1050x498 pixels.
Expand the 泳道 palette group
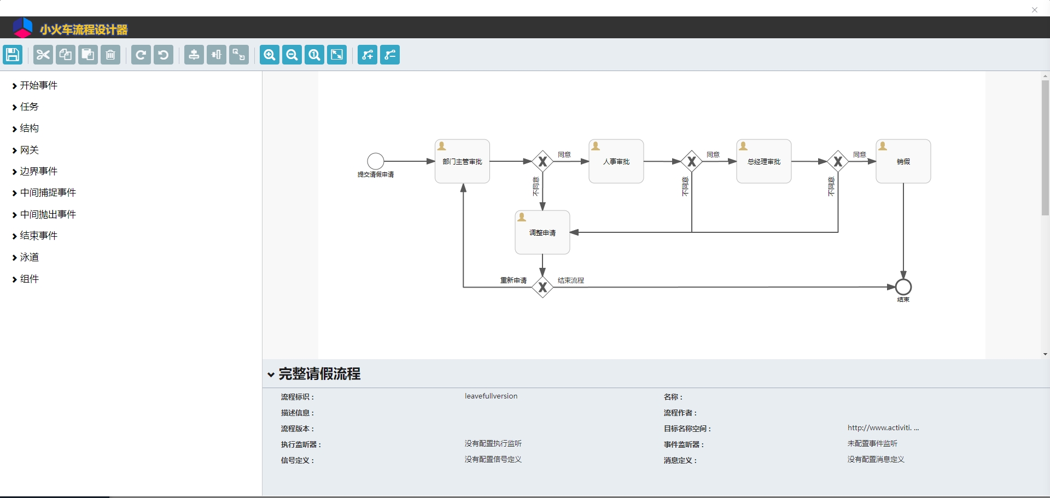coord(25,257)
